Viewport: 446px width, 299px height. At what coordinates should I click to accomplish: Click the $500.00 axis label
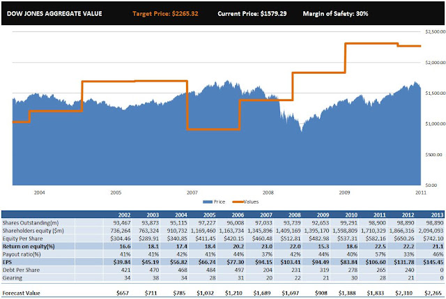coord(433,155)
